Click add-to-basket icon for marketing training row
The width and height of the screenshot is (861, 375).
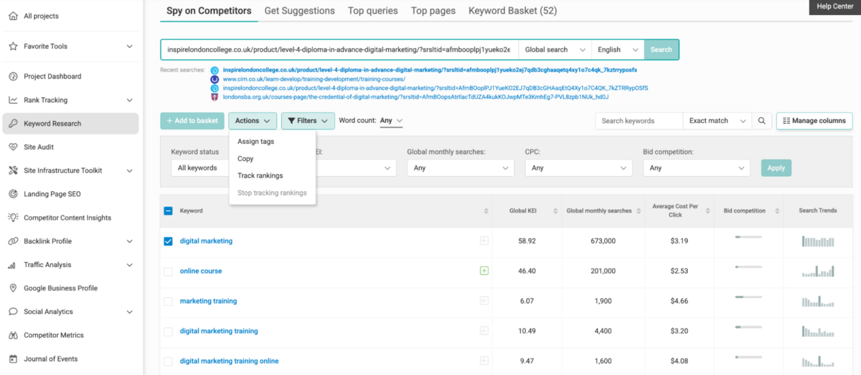(484, 301)
